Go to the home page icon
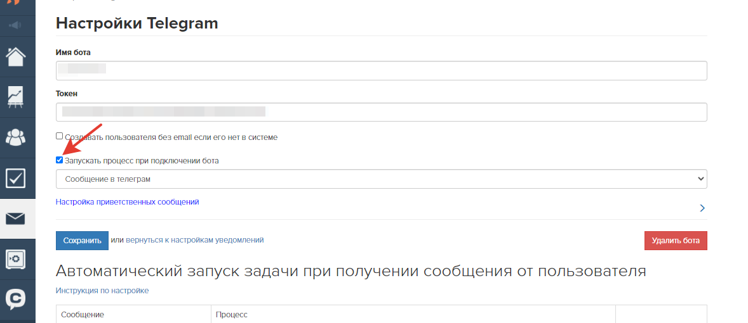Viewport: 748px width, 323px height. [x=15, y=56]
